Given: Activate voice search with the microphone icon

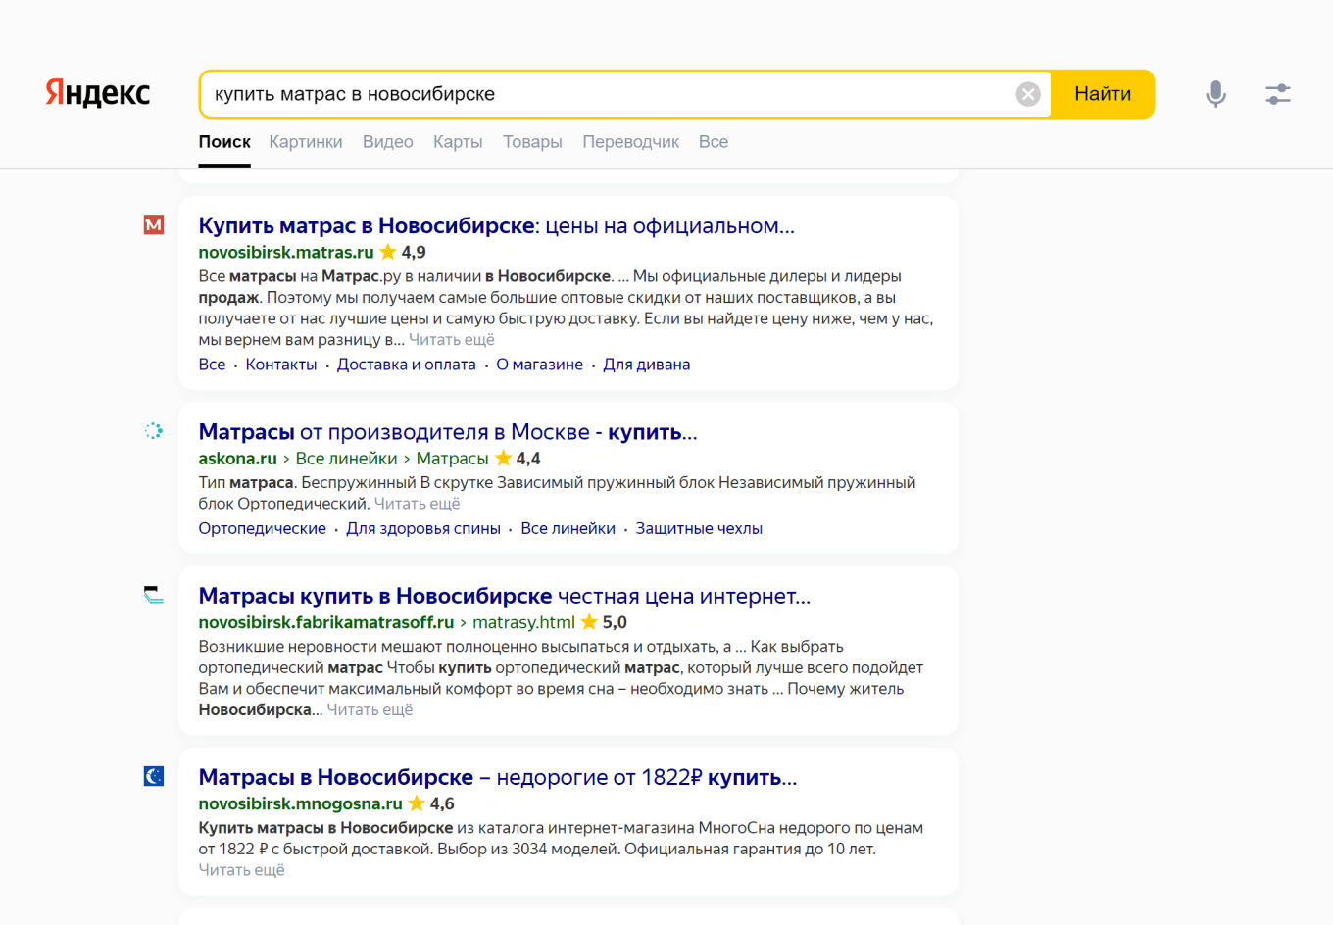Looking at the screenshot, I should [1215, 93].
